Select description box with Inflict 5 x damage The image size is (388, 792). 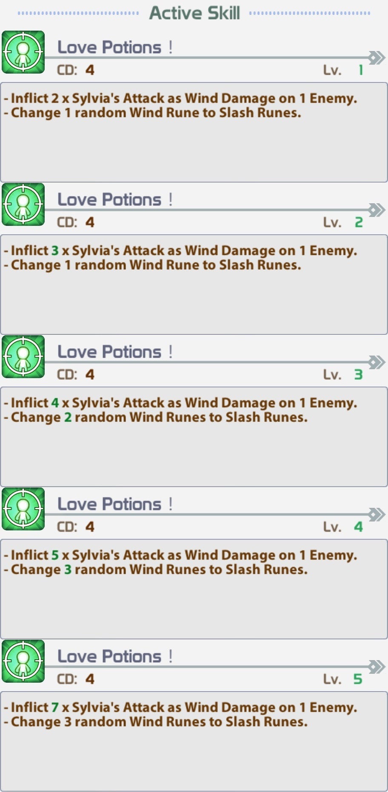(194, 589)
